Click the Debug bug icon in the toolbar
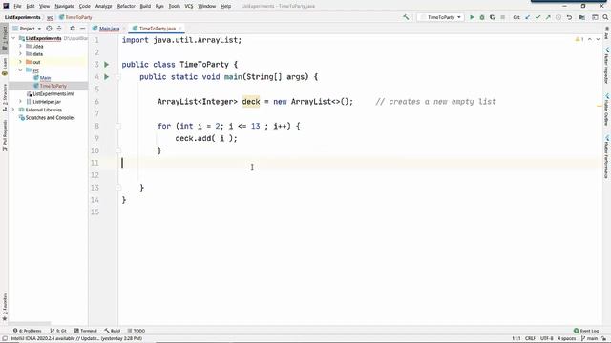The width and height of the screenshot is (611, 343). [482, 17]
